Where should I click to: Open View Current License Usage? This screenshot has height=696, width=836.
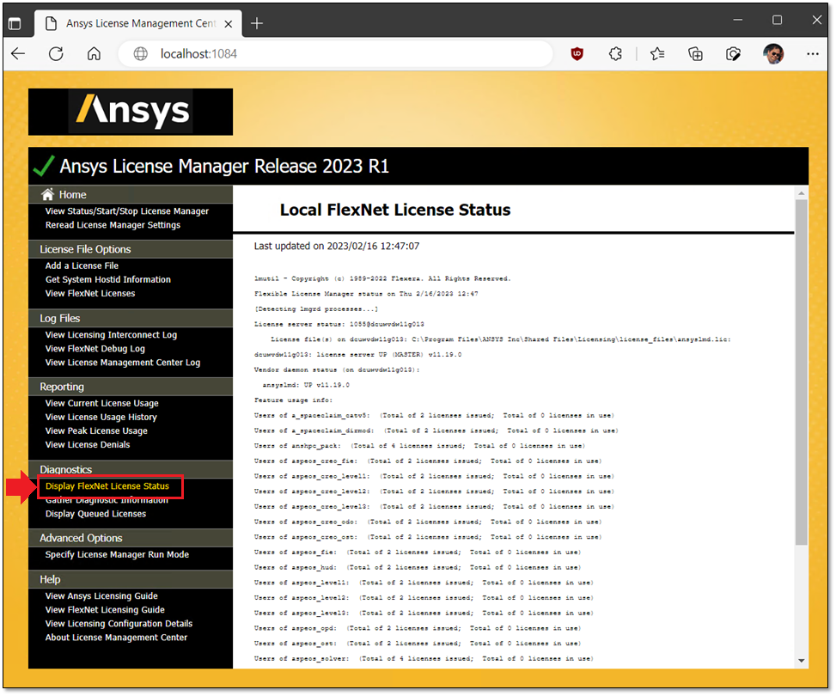(102, 403)
